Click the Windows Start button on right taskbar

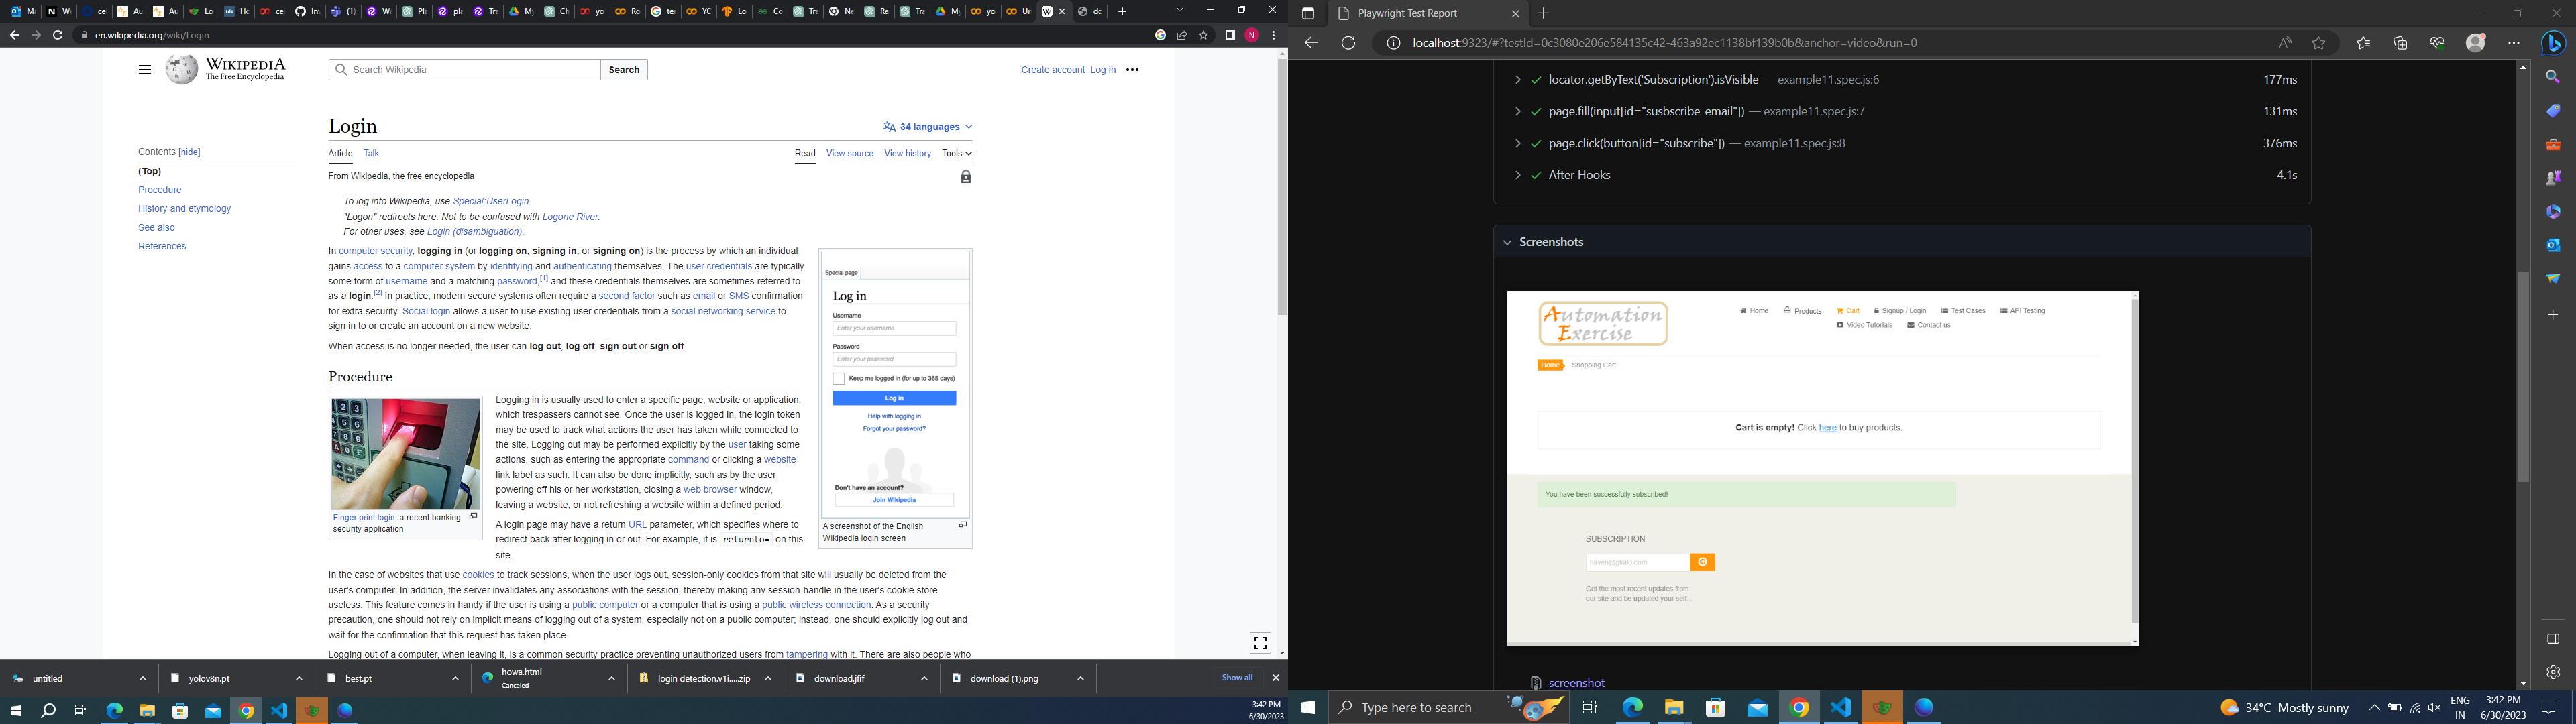[x=1308, y=708]
